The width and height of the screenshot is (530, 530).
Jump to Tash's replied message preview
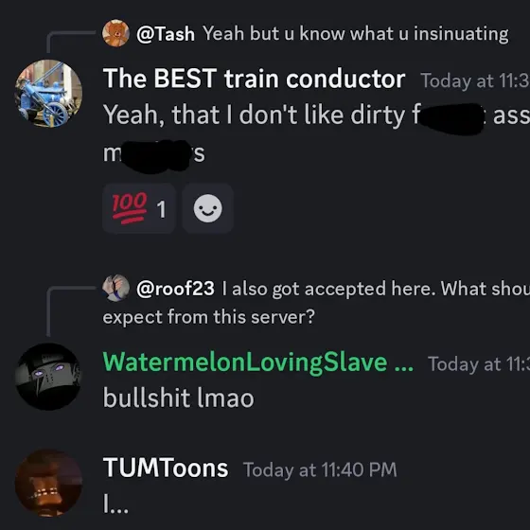pyautogui.click(x=356, y=34)
